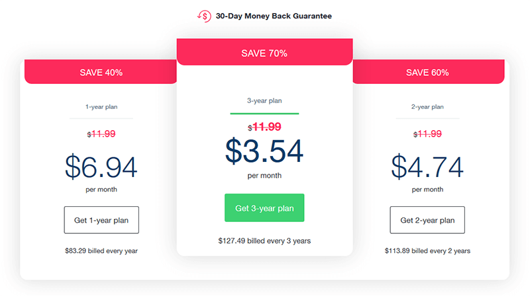Screen dimensions: 530x296
Task: Click the $83.29 billed every year note
Action: (101, 251)
